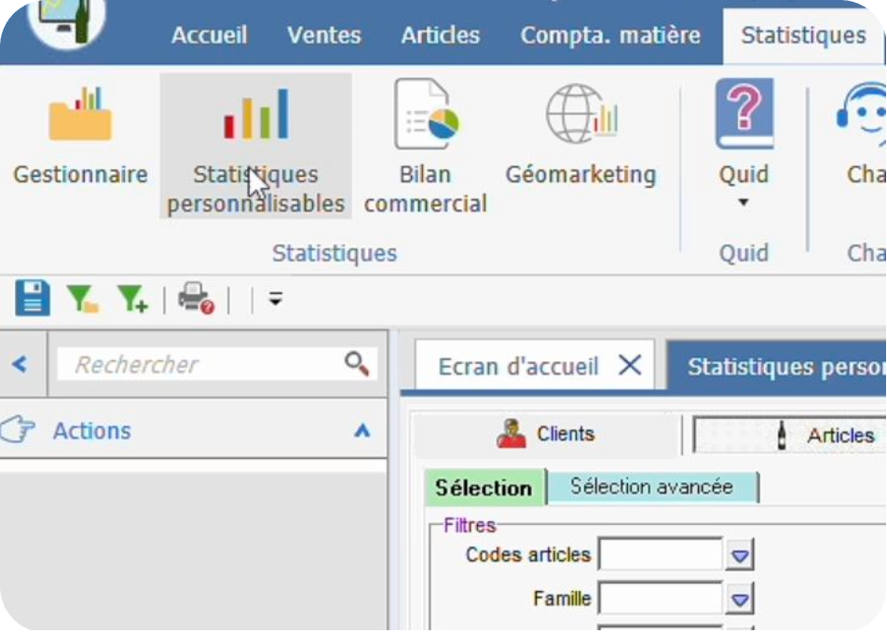Collapse the Actions panel
Screen dimensions: 887x633
[x=362, y=430]
